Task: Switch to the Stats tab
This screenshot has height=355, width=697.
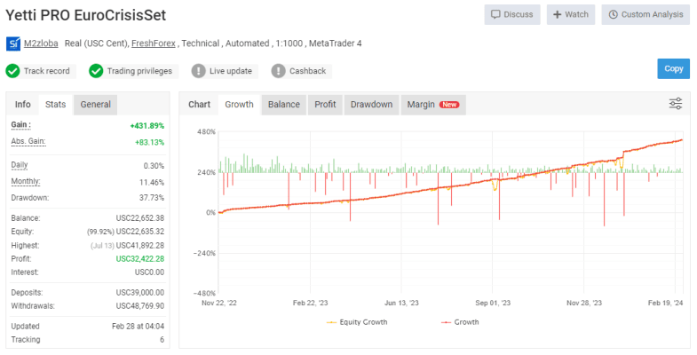Action: [x=56, y=105]
